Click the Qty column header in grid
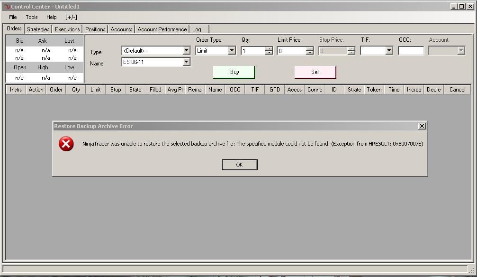Viewport: 477px width, 277px height. tap(76, 90)
